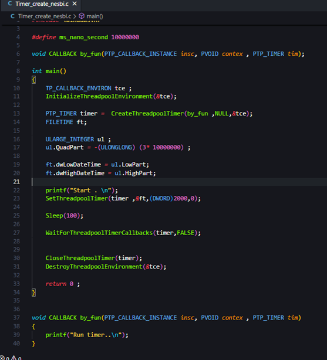Click 'SetThreadpoolTimer' function call
Image resolution: width=327 pixels, height=360 pixels.
pos(76,198)
